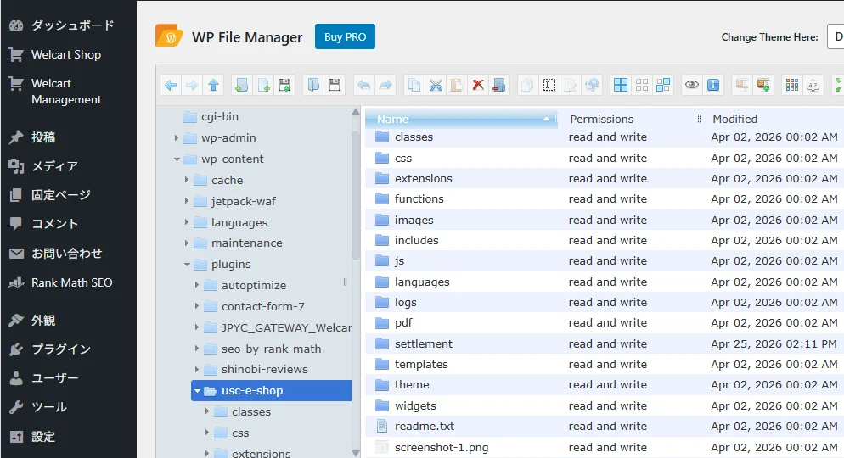Click the open folder toolbar icon
This screenshot has height=458, width=844.
tap(313, 85)
